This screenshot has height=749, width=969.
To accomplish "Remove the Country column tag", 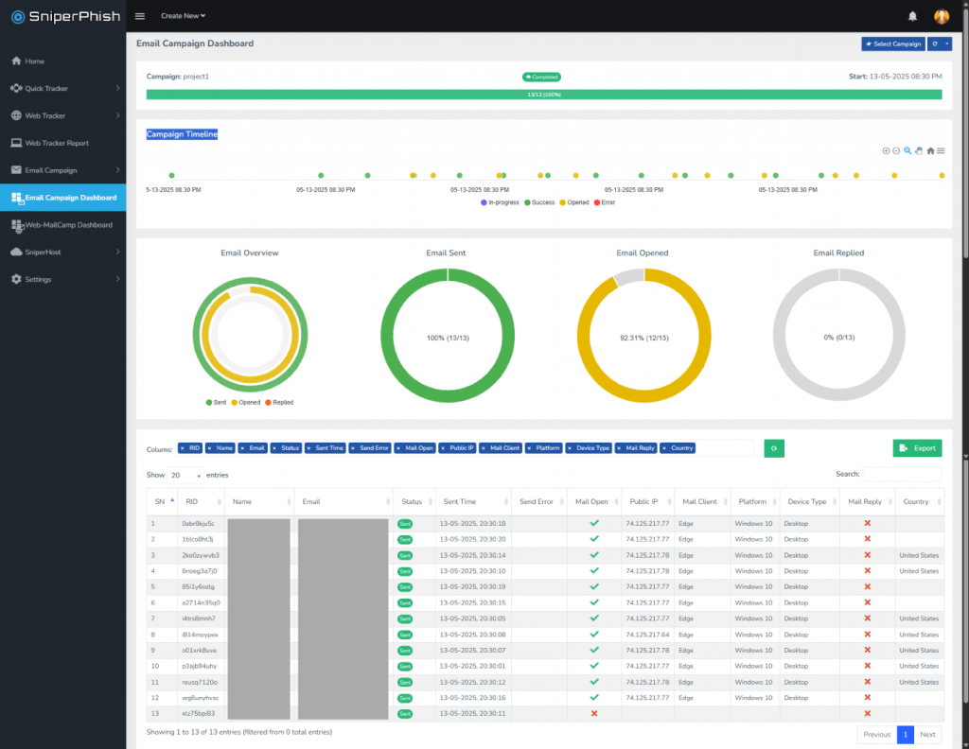I will pyautogui.click(x=664, y=448).
